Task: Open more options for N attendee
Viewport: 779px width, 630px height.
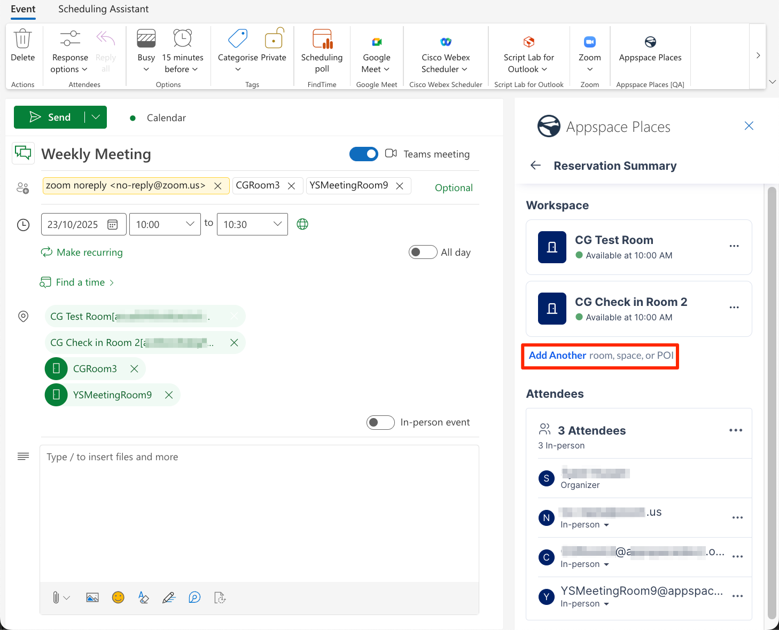Action: pyautogui.click(x=737, y=518)
